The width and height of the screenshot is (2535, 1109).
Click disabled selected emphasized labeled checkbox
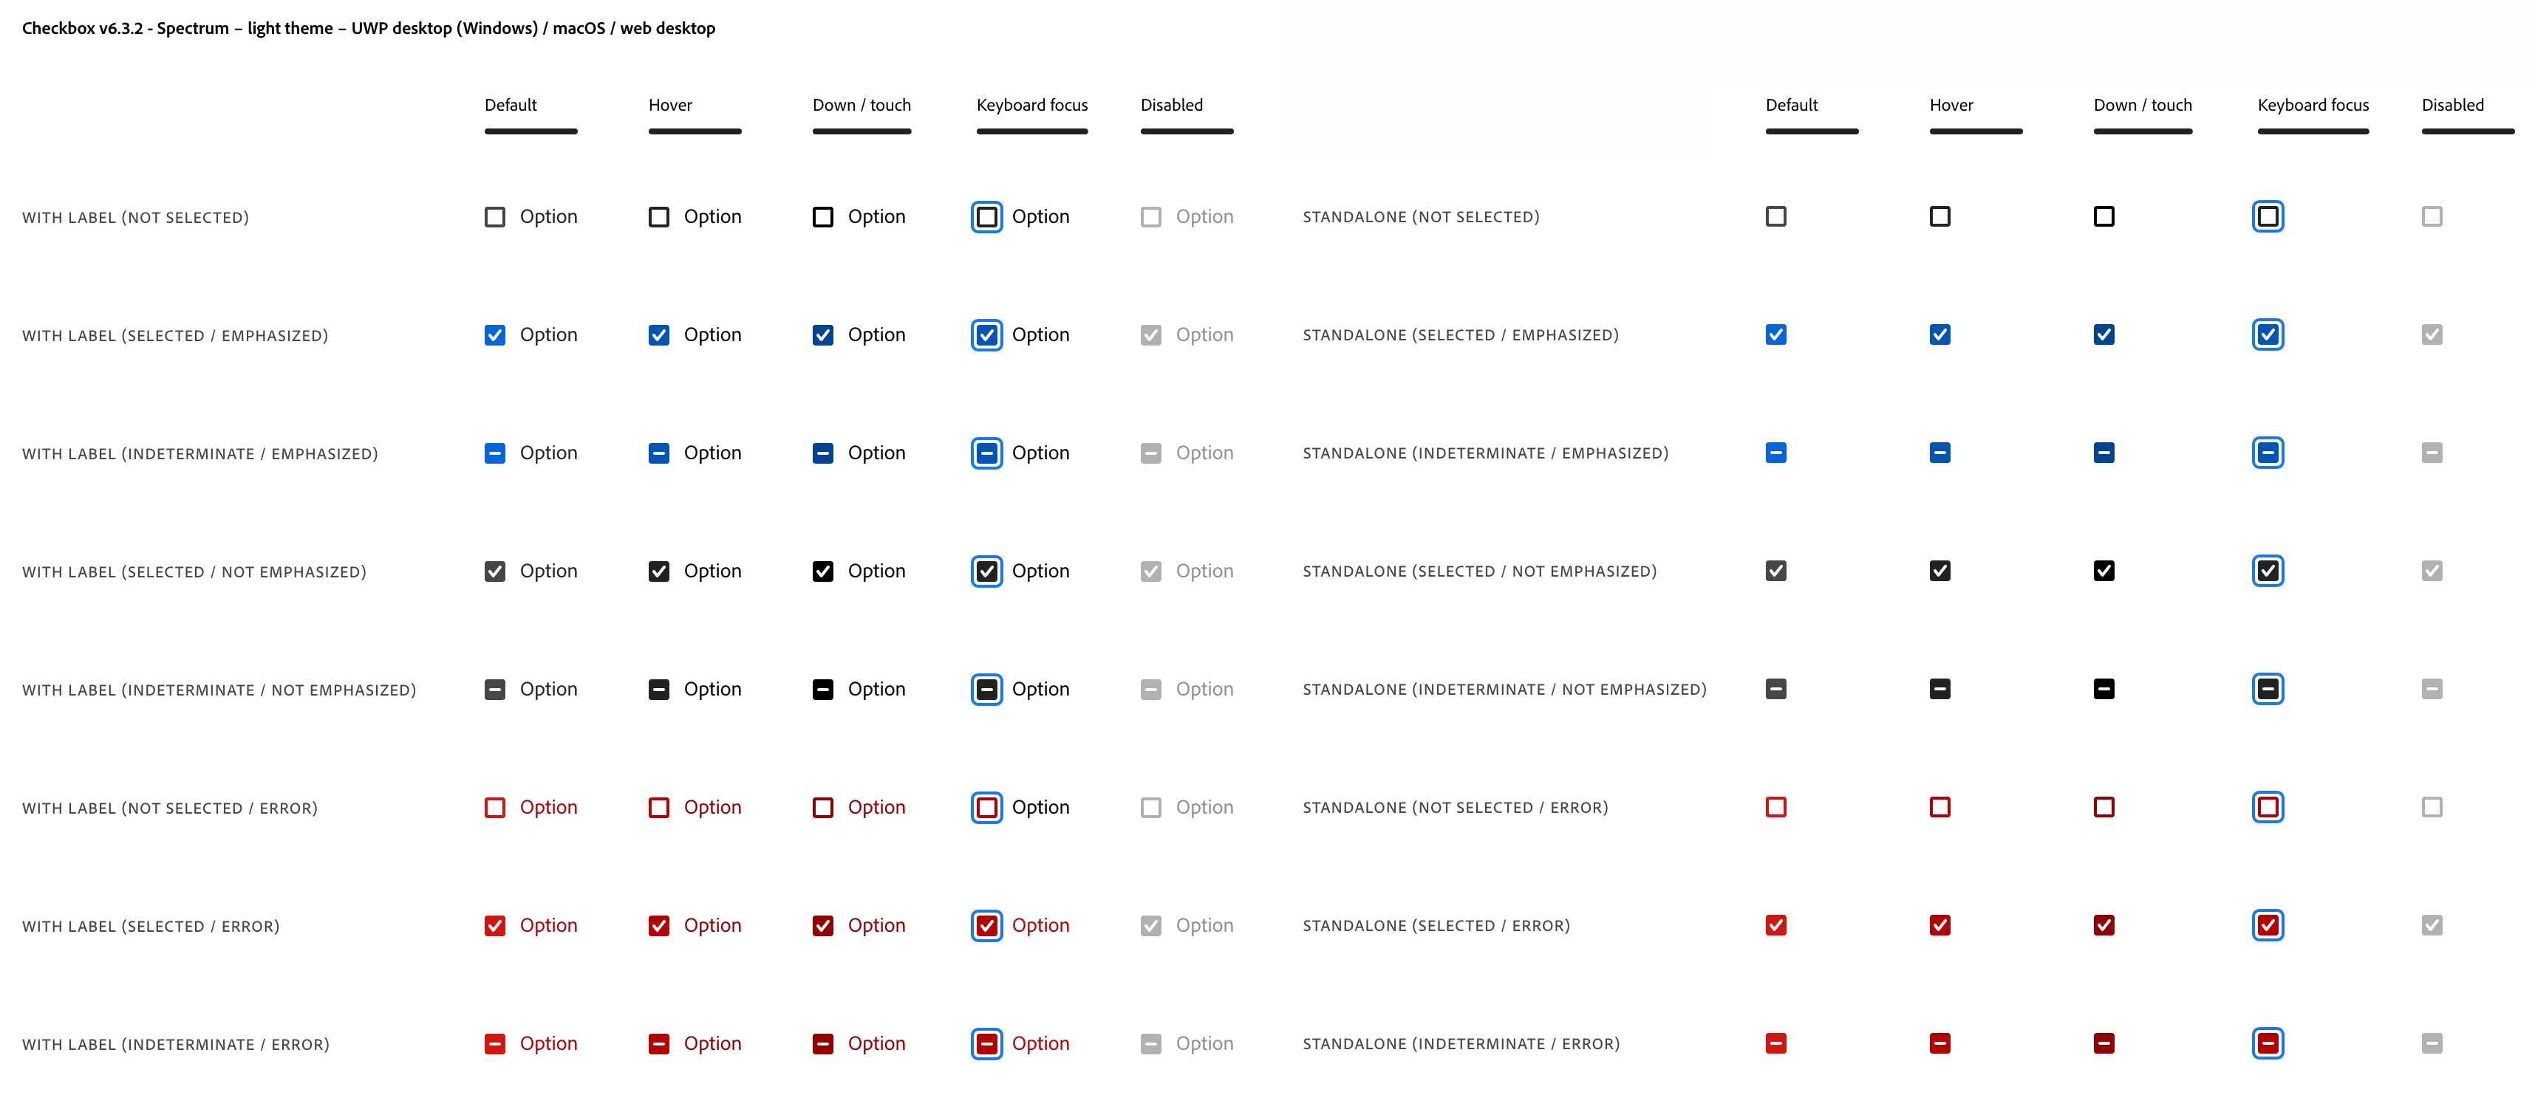point(1151,334)
